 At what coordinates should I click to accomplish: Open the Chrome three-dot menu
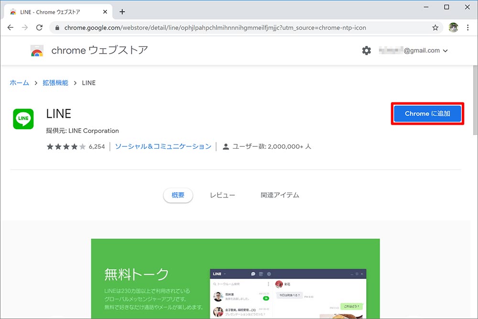[x=467, y=27]
